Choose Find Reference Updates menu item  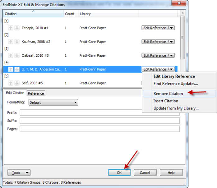pyautogui.click(x=176, y=83)
